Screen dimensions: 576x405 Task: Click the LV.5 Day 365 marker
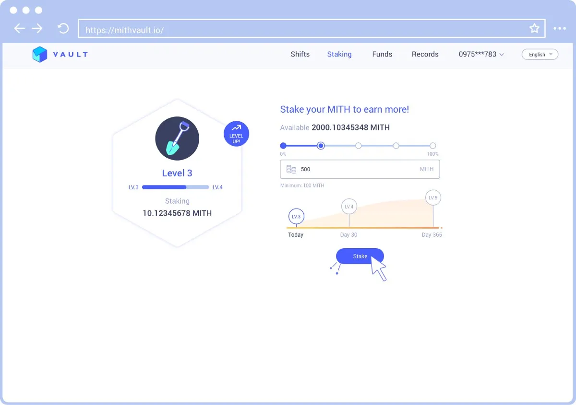click(433, 197)
